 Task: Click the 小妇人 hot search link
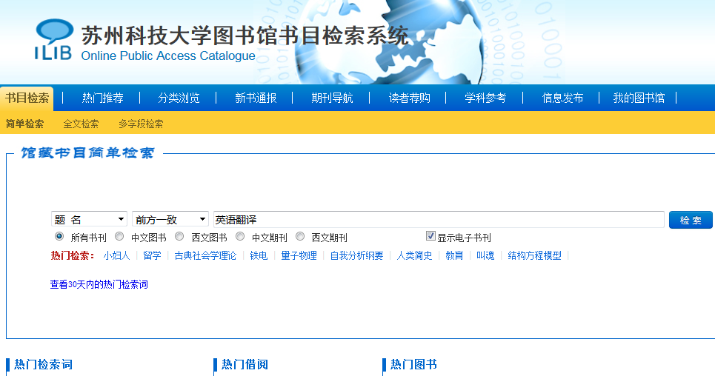click(116, 255)
